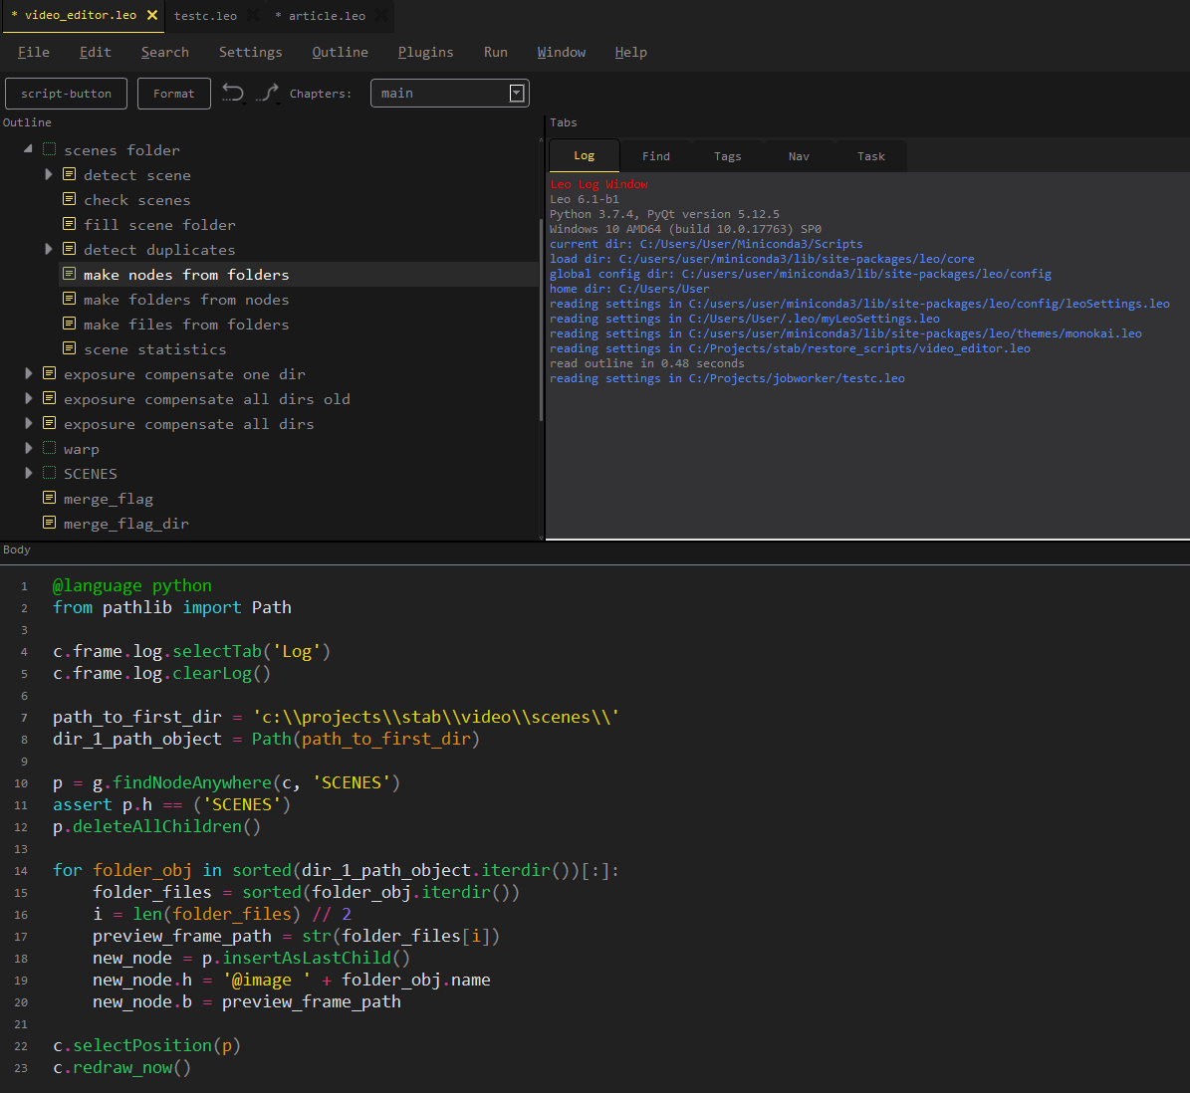This screenshot has width=1190, height=1093.
Task: Click the empty node box beside 'SCENES'
Action: pos(49,473)
